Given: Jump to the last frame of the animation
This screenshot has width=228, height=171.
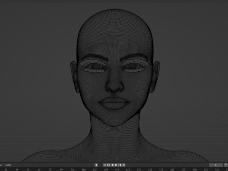Looking at the screenshot, I should 123,165.
